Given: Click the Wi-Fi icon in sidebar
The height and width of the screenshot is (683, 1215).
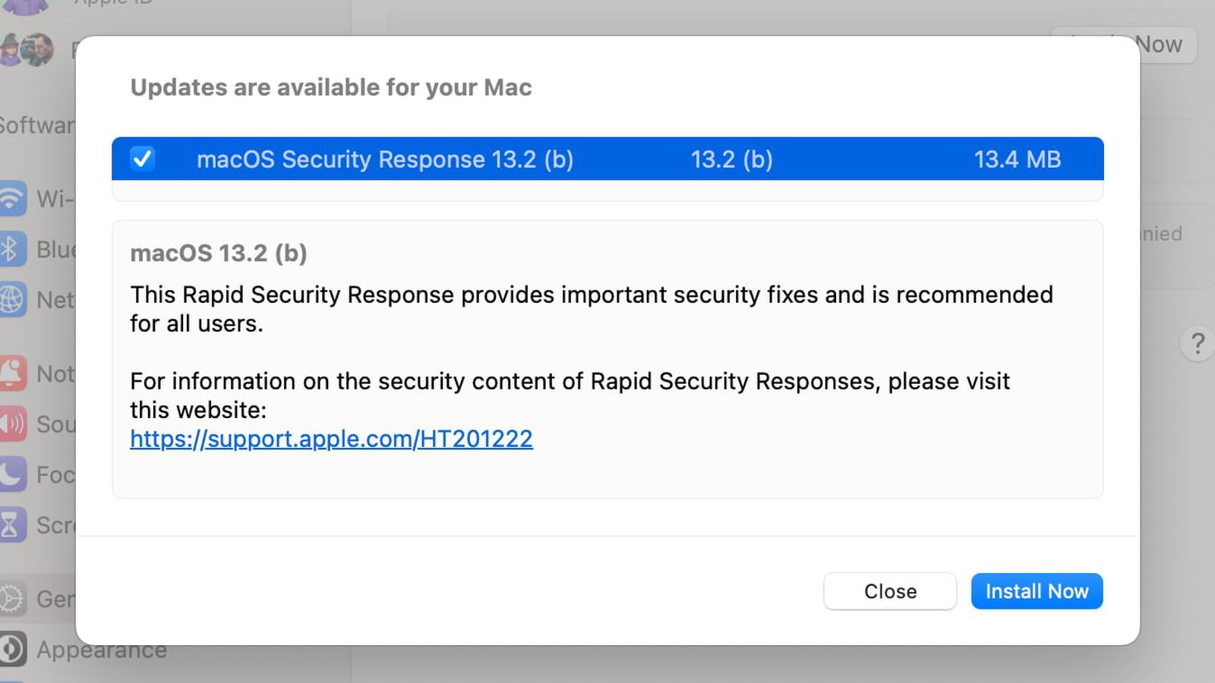Looking at the screenshot, I should pos(12,199).
